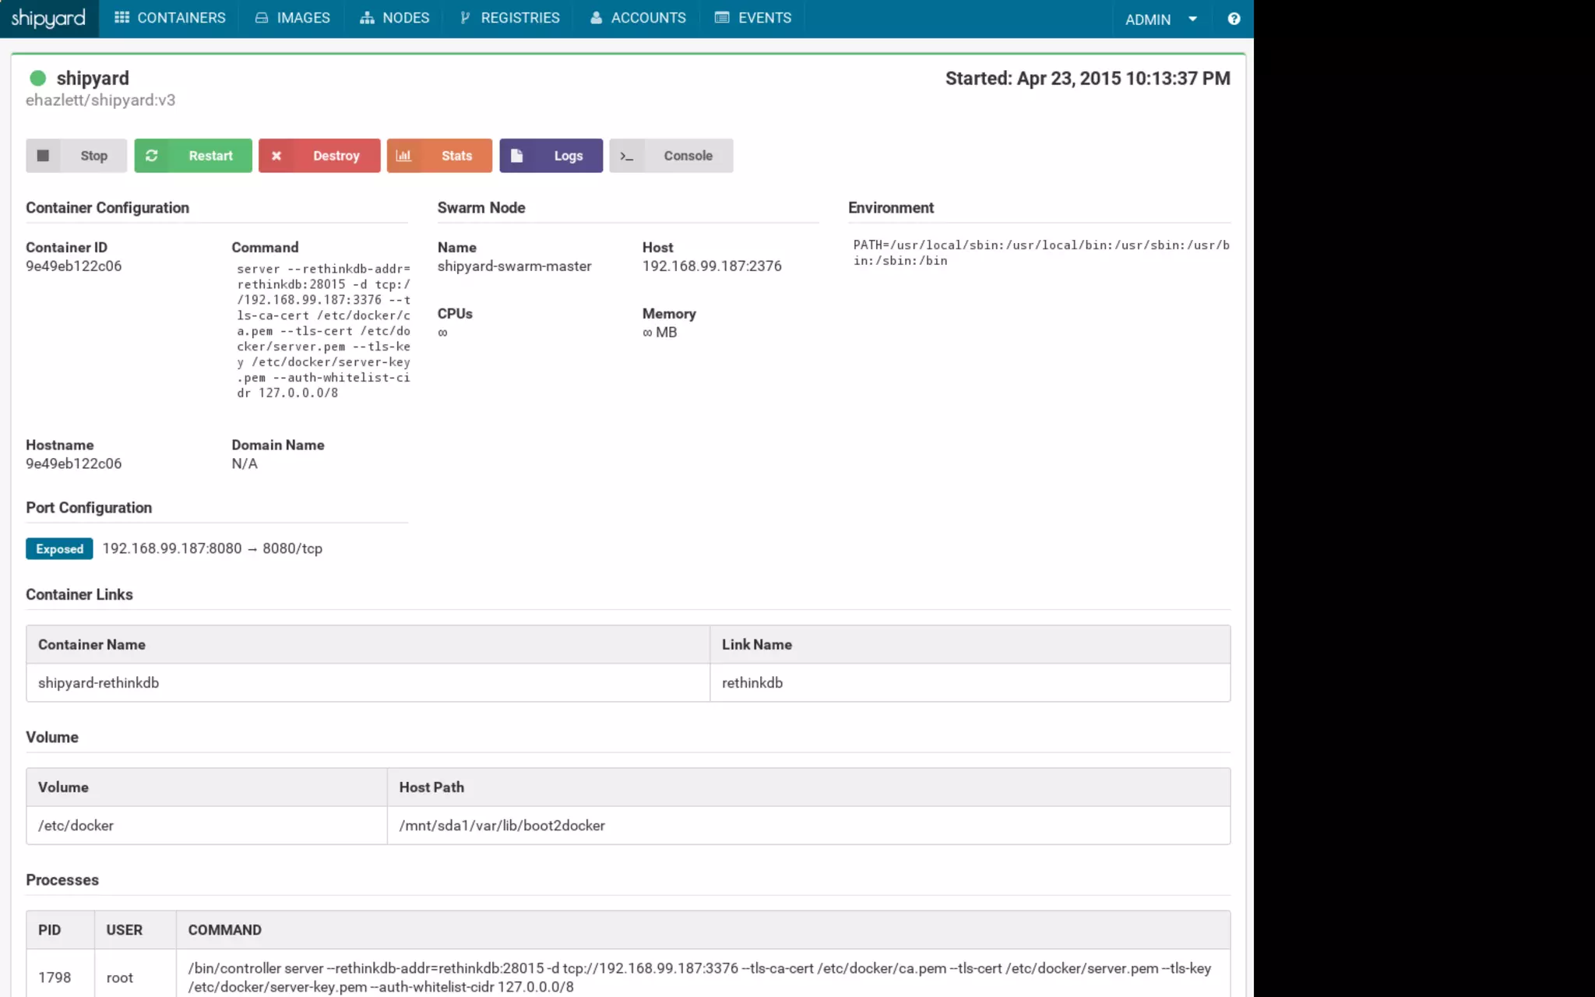Click host 192.168.99.187:2376
The height and width of the screenshot is (997, 1595).
click(712, 266)
